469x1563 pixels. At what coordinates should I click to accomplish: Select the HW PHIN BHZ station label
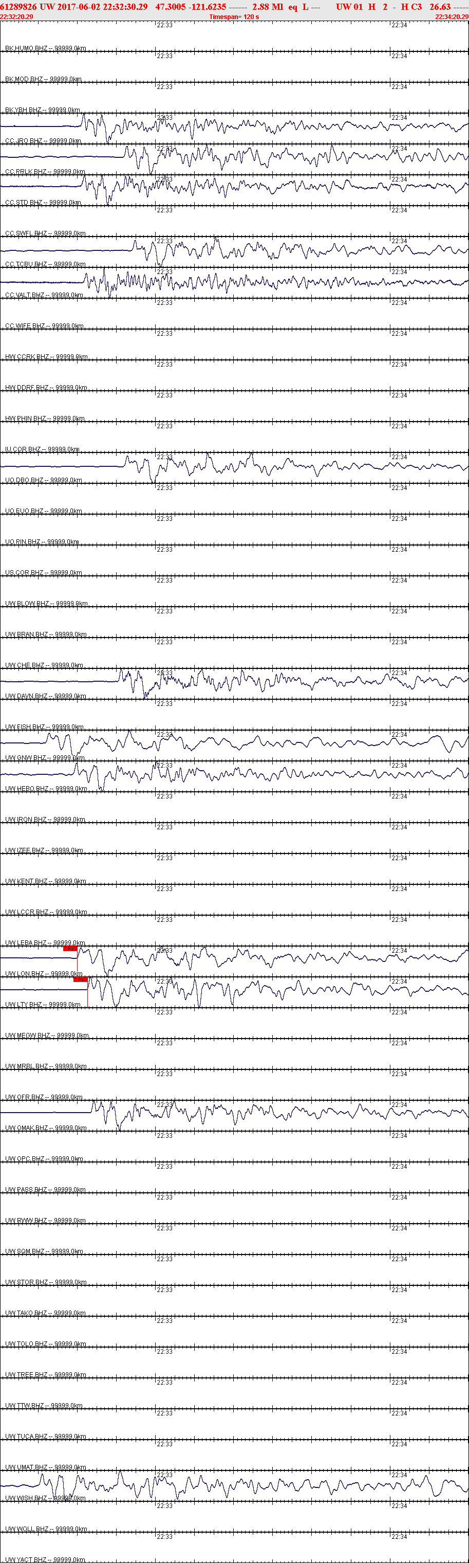(45, 419)
